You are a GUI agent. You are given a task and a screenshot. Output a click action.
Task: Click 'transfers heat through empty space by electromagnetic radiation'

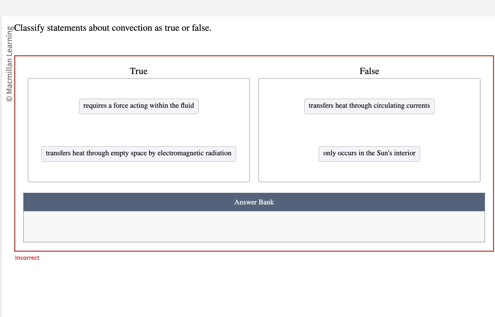139,154
